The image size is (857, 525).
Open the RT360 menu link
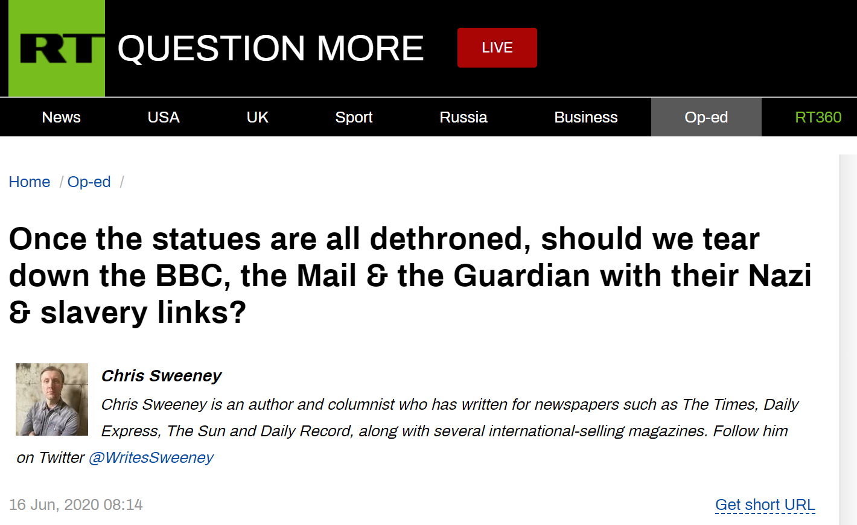coord(818,117)
